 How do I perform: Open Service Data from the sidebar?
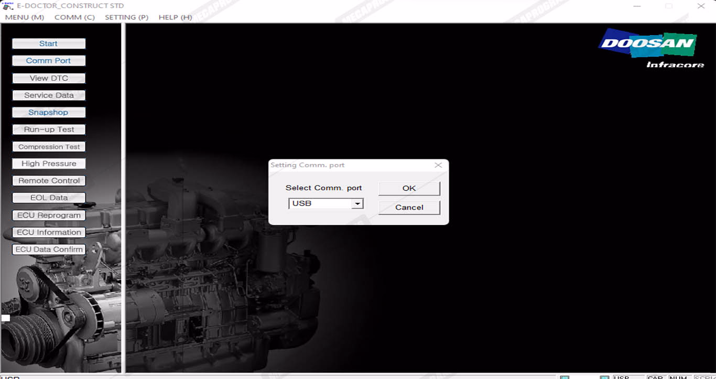(49, 95)
